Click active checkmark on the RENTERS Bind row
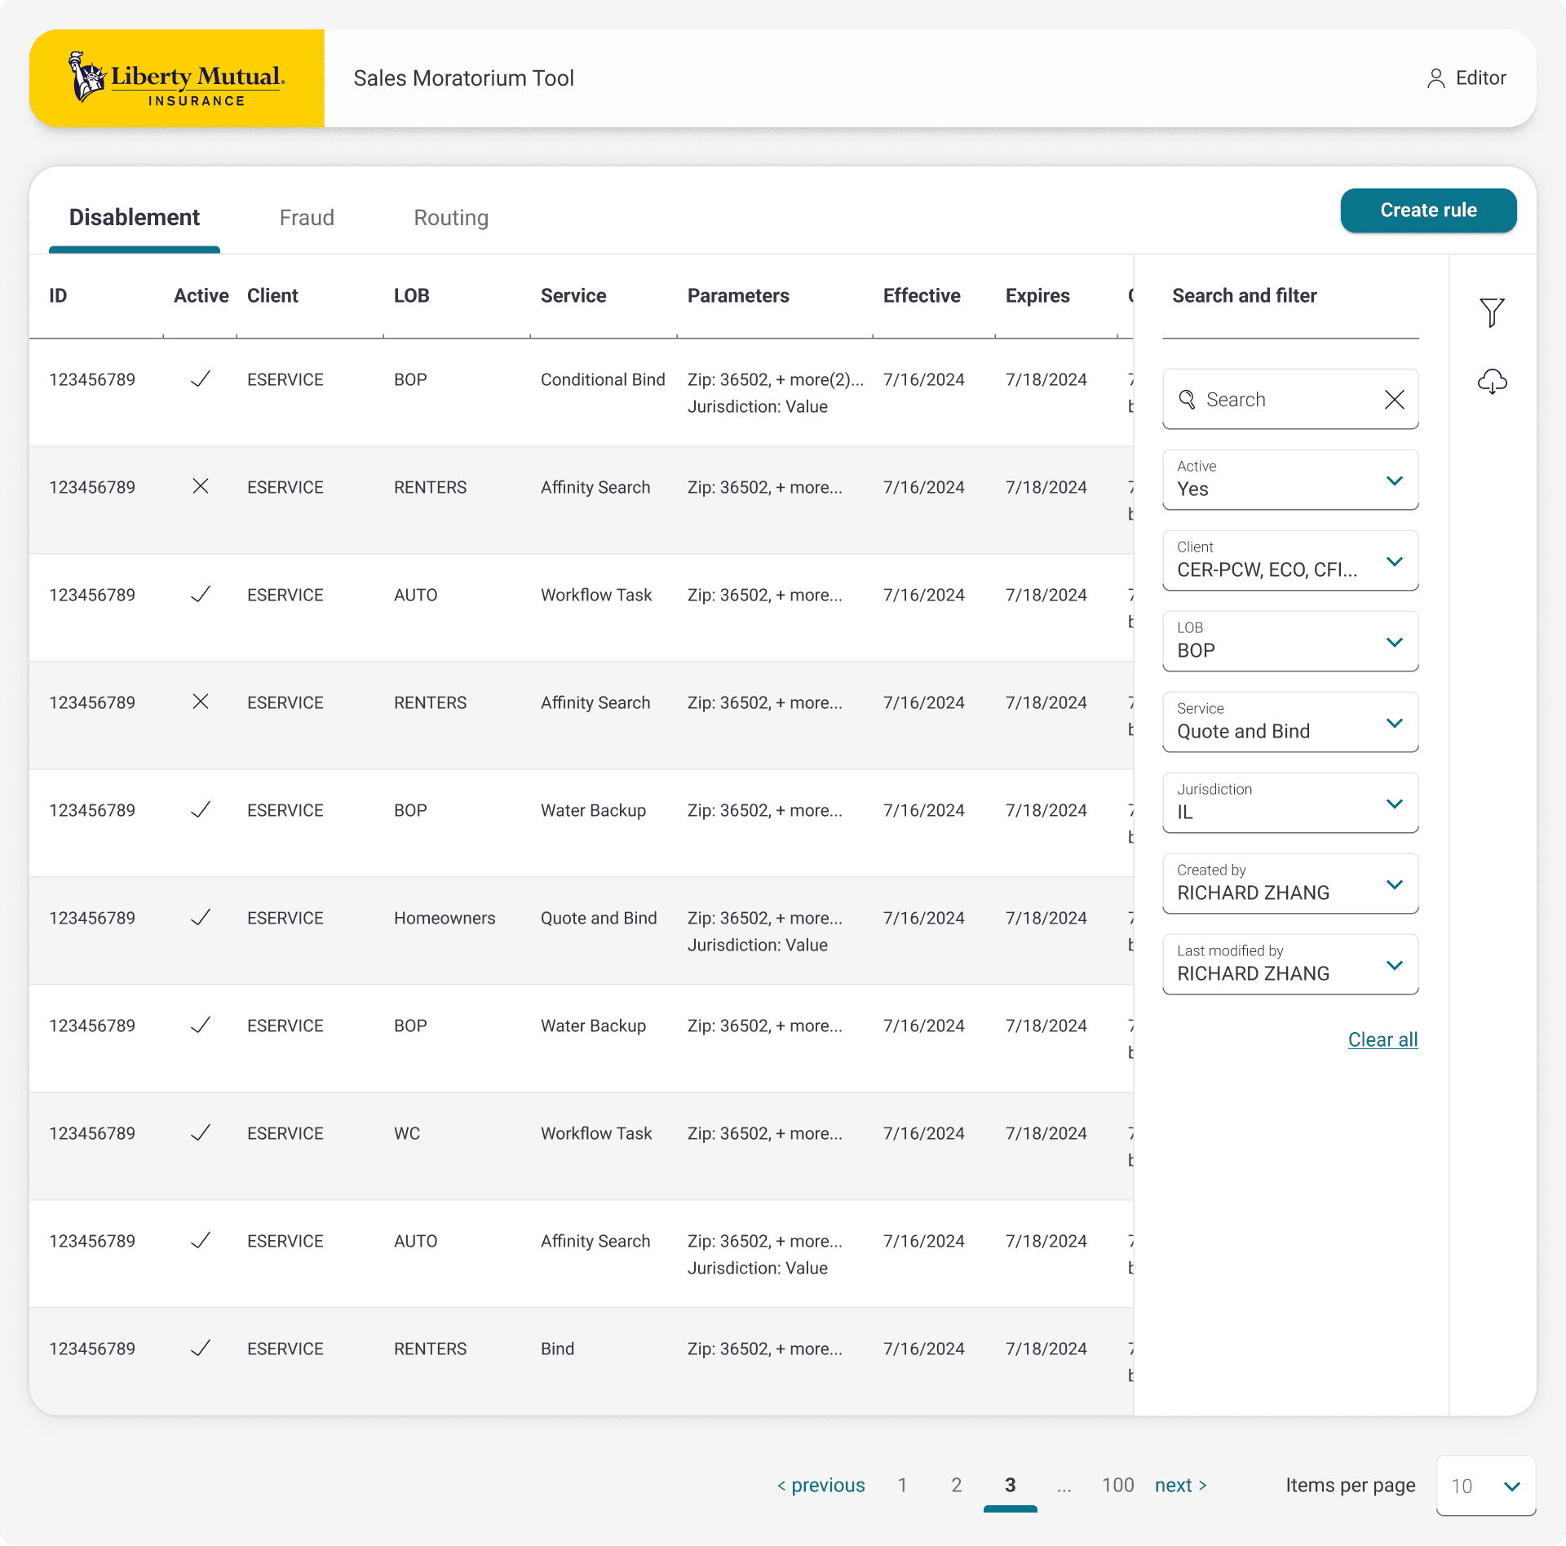This screenshot has height=1546, width=1566. [201, 1349]
